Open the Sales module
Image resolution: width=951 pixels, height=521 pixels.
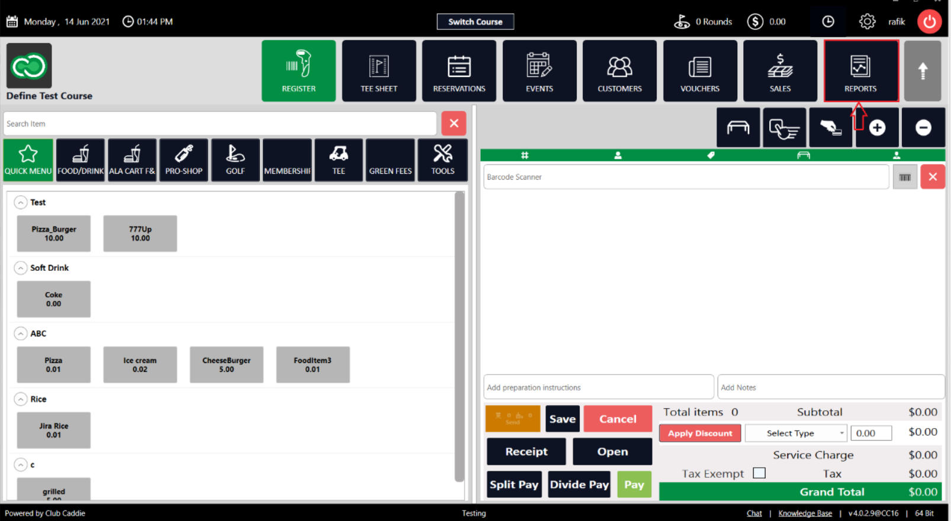click(x=780, y=71)
